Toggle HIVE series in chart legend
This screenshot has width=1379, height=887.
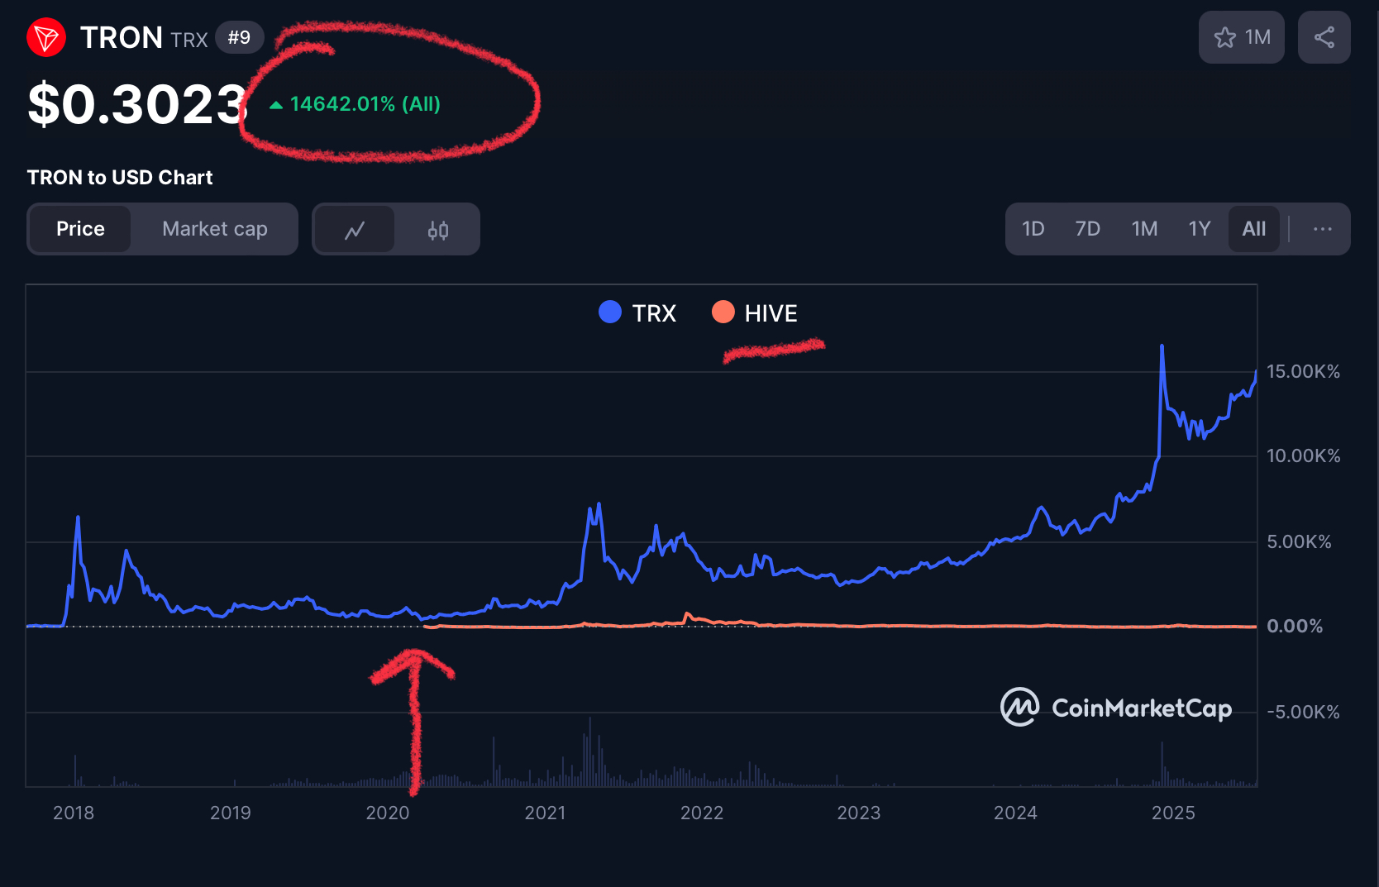click(755, 313)
